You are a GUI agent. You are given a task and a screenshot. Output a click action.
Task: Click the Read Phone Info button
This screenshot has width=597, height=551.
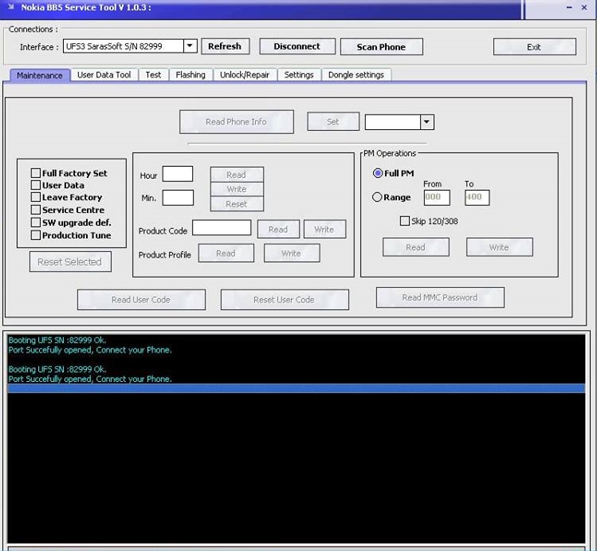point(237,122)
